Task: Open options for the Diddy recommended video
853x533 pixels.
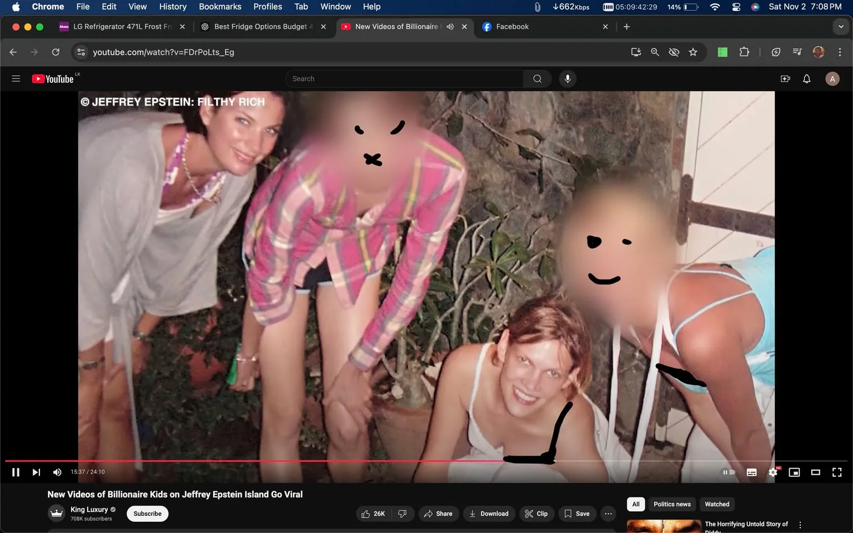Action: [x=800, y=524]
